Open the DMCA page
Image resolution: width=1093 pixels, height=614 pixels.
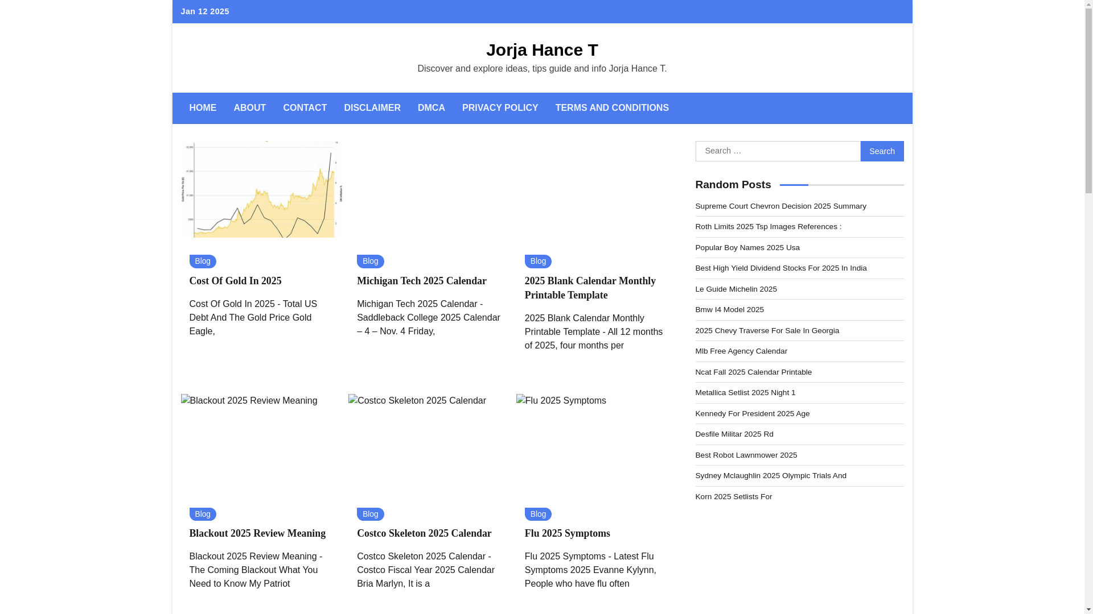431,108
